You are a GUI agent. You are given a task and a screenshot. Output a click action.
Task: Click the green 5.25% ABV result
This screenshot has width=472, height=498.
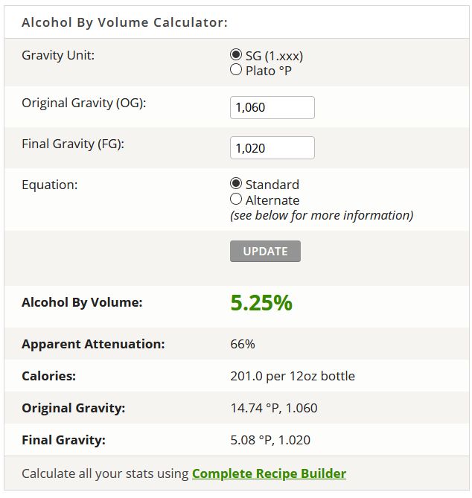coord(261,303)
